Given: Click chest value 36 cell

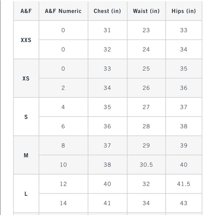Looking at the screenshot, I should 107,126.
